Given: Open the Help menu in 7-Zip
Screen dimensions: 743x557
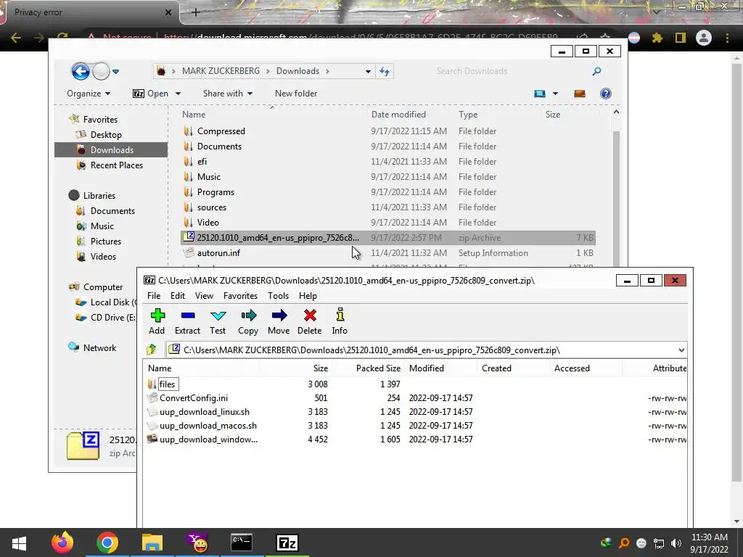Looking at the screenshot, I should pyautogui.click(x=308, y=296).
